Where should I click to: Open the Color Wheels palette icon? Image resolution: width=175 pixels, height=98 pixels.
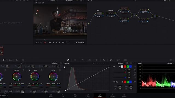4,60
